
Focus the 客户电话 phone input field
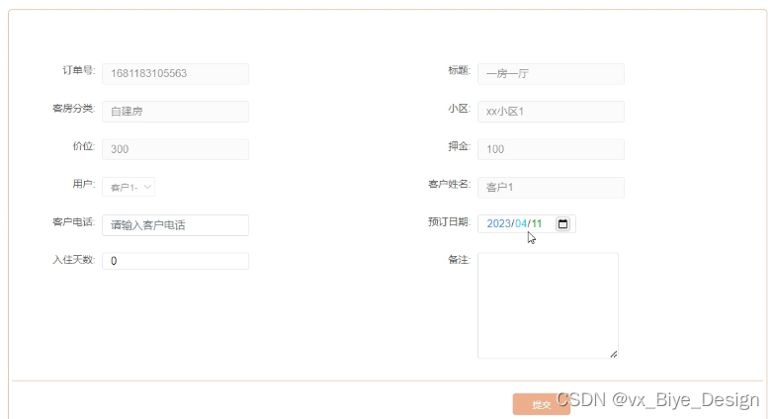[x=175, y=225]
